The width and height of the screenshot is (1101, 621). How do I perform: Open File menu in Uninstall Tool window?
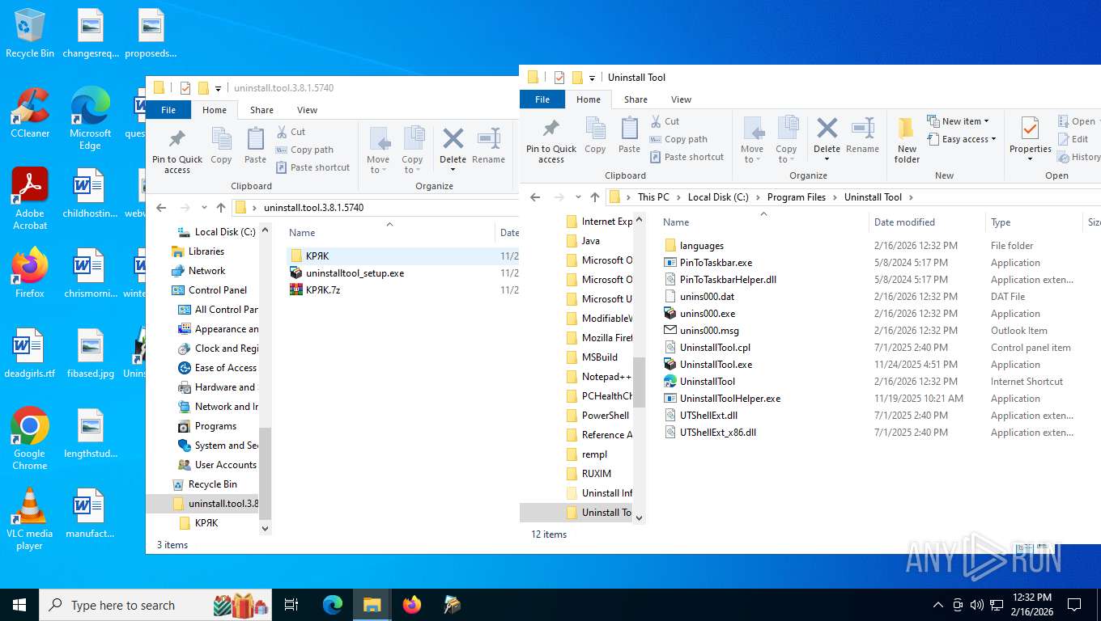pos(542,99)
